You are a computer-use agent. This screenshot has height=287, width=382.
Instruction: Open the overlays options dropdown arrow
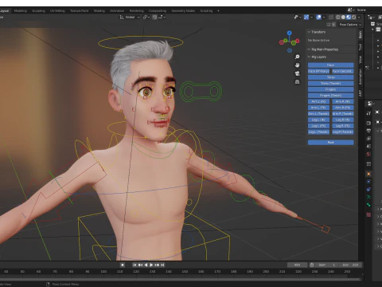324,17
